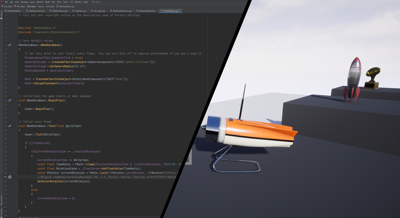Click the clock gutter icon on line 39
400x218 pixels.
[x=10, y=177]
